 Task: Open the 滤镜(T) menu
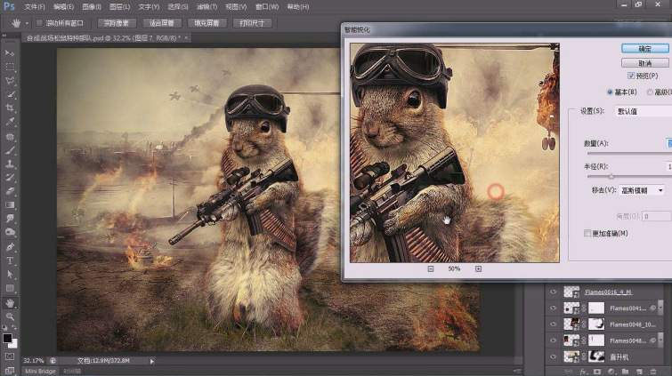pyautogui.click(x=207, y=7)
